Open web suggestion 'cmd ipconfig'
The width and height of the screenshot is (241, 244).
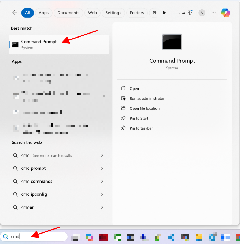(59, 194)
